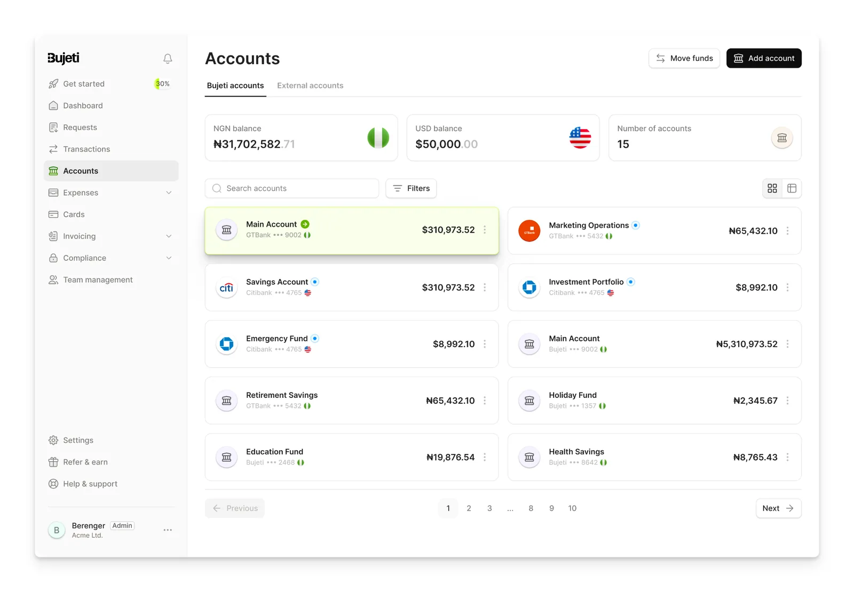Screen dimensions: 854x592
Task: Click bank icon on Number of accounts card
Action: (x=782, y=138)
